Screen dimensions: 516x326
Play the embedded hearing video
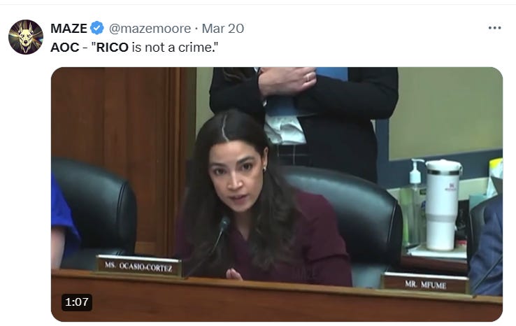click(x=277, y=194)
